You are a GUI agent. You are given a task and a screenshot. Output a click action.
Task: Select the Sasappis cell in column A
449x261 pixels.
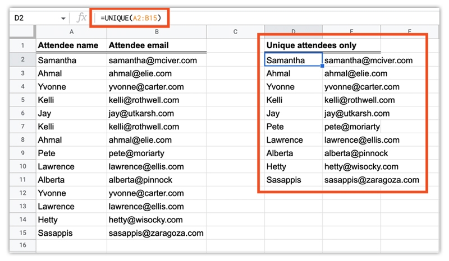click(x=71, y=233)
